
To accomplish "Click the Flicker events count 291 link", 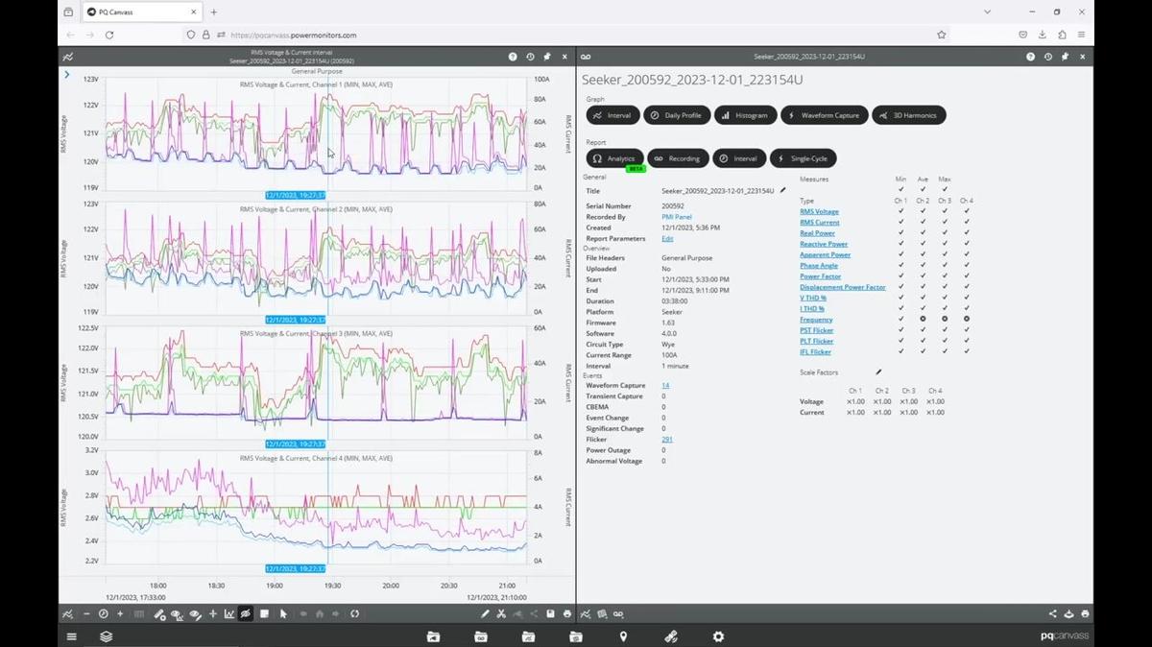I will (666, 440).
